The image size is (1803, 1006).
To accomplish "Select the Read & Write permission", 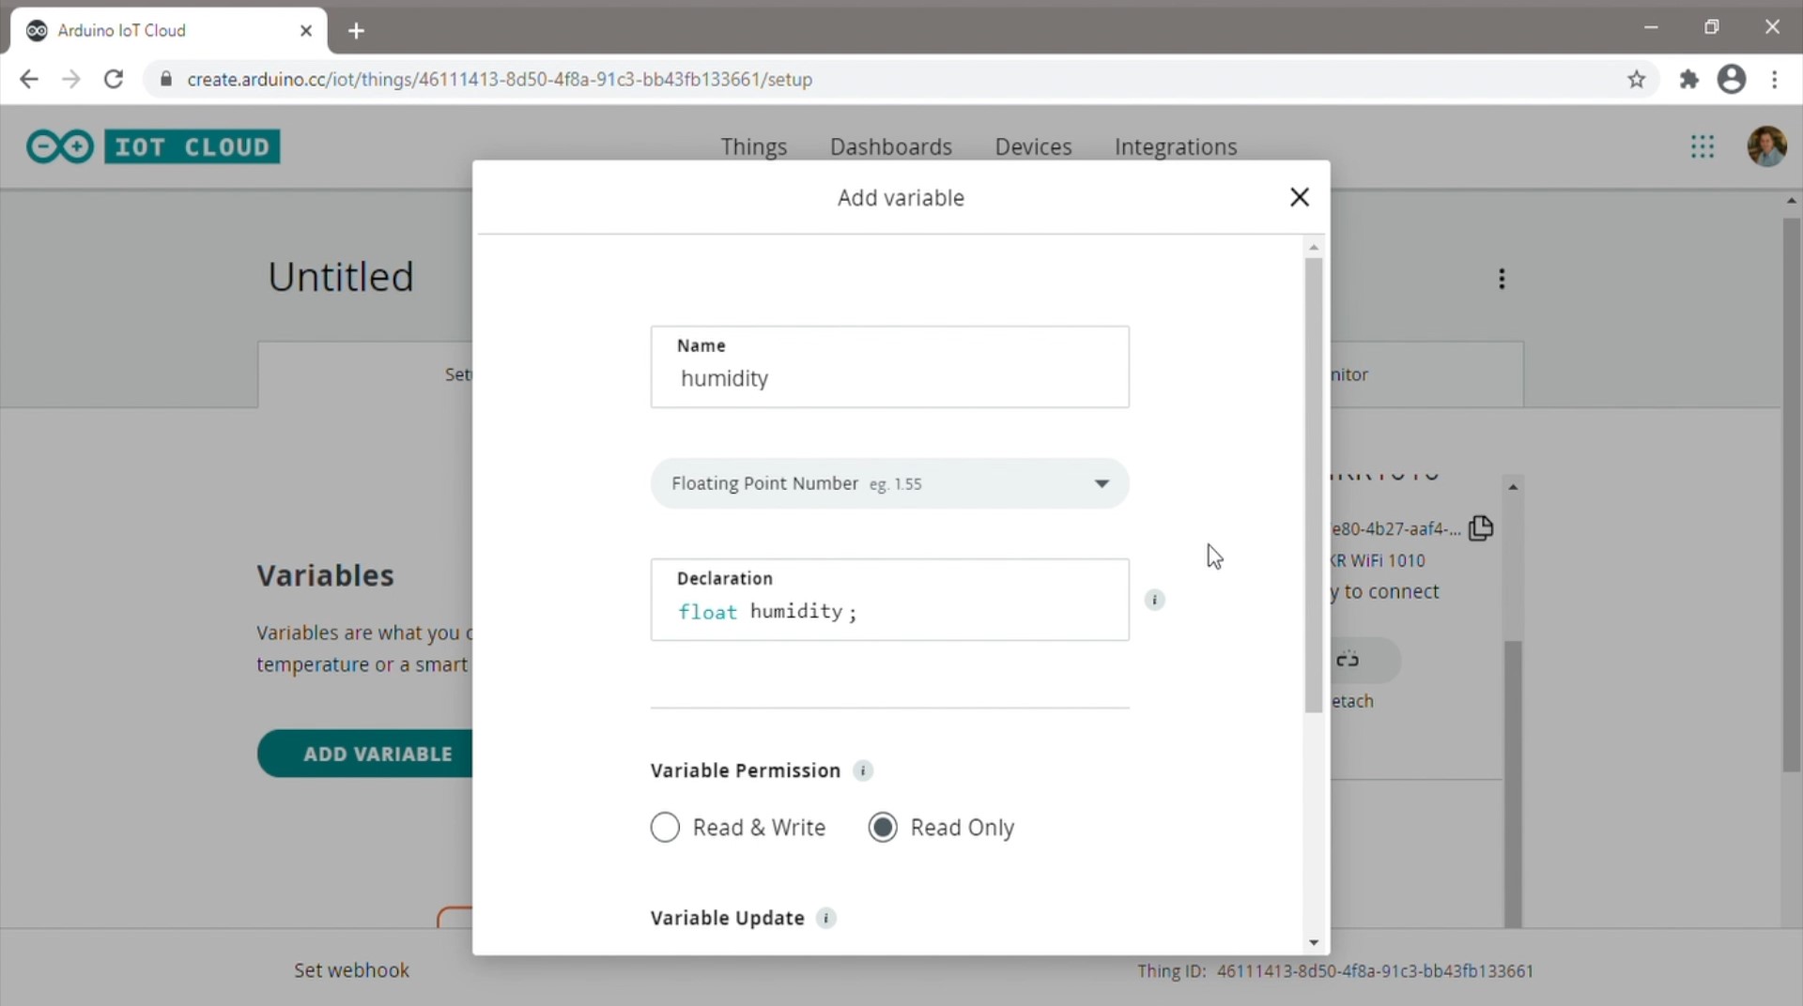I will coord(665,828).
